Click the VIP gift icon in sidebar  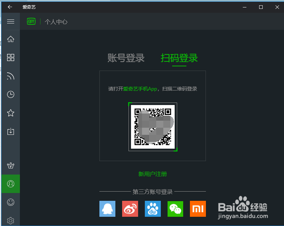10,165
